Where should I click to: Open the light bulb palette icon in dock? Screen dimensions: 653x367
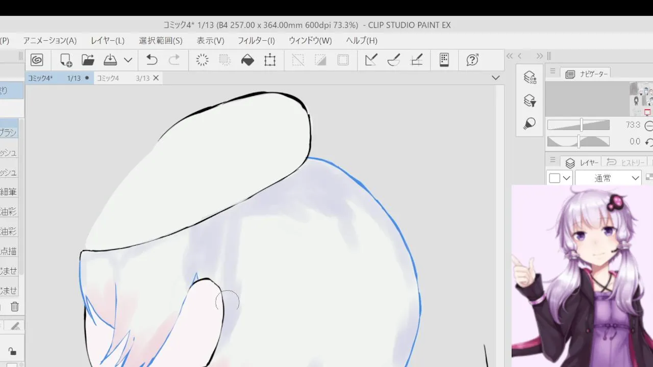pos(530,123)
